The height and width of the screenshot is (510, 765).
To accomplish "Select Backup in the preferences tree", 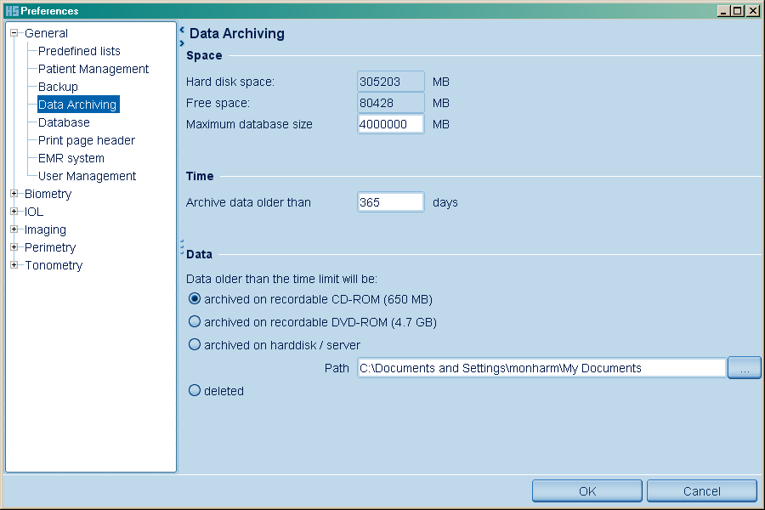I will point(58,87).
